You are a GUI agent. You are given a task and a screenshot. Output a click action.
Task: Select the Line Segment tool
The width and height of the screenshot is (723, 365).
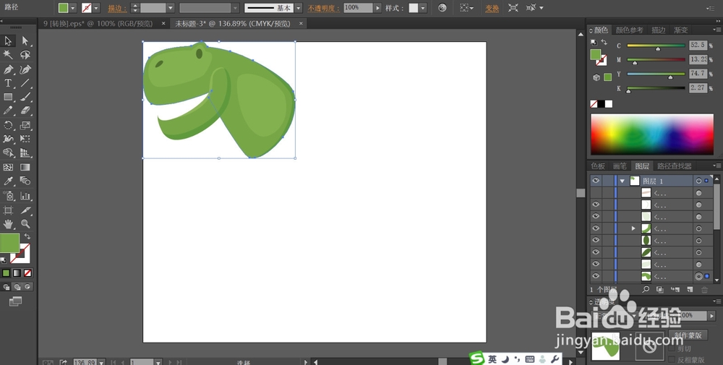point(25,83)
